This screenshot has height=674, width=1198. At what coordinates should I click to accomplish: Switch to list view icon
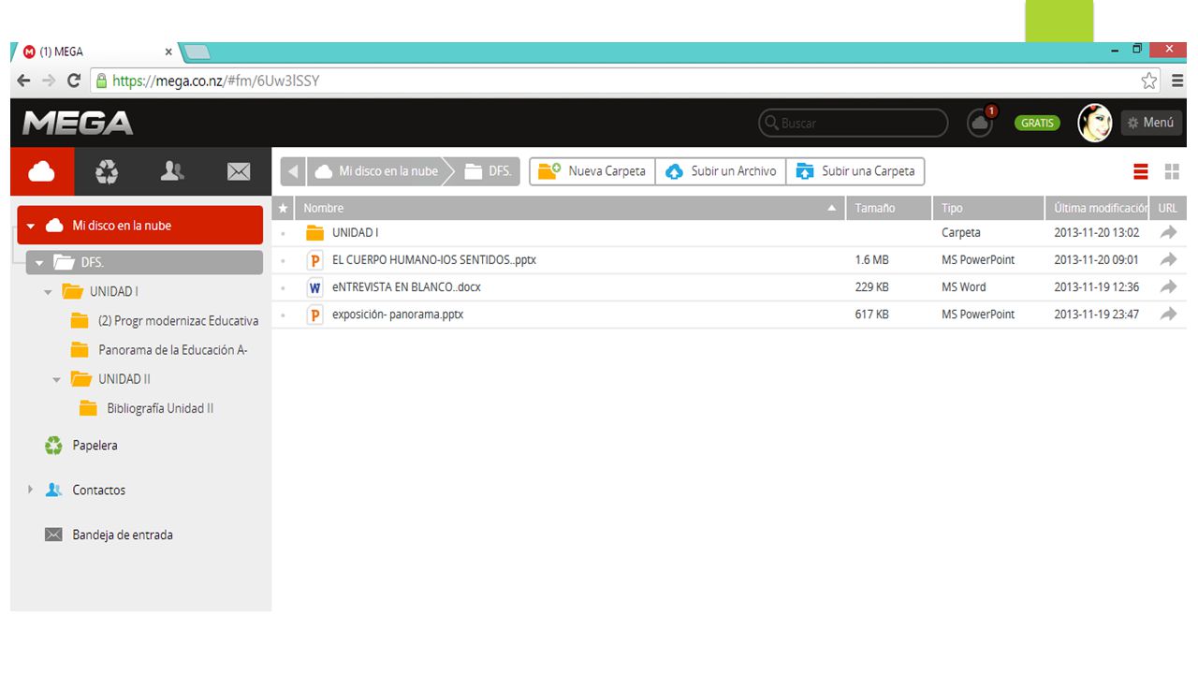[x=1140, y=171]
